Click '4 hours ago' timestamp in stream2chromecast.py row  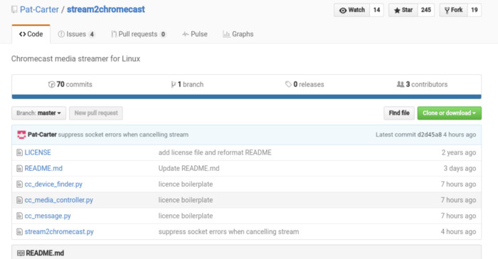458,232
